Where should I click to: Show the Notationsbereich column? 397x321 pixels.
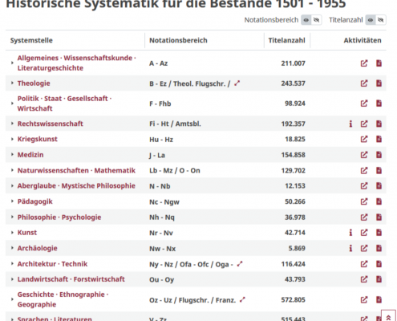click(306, 20)
